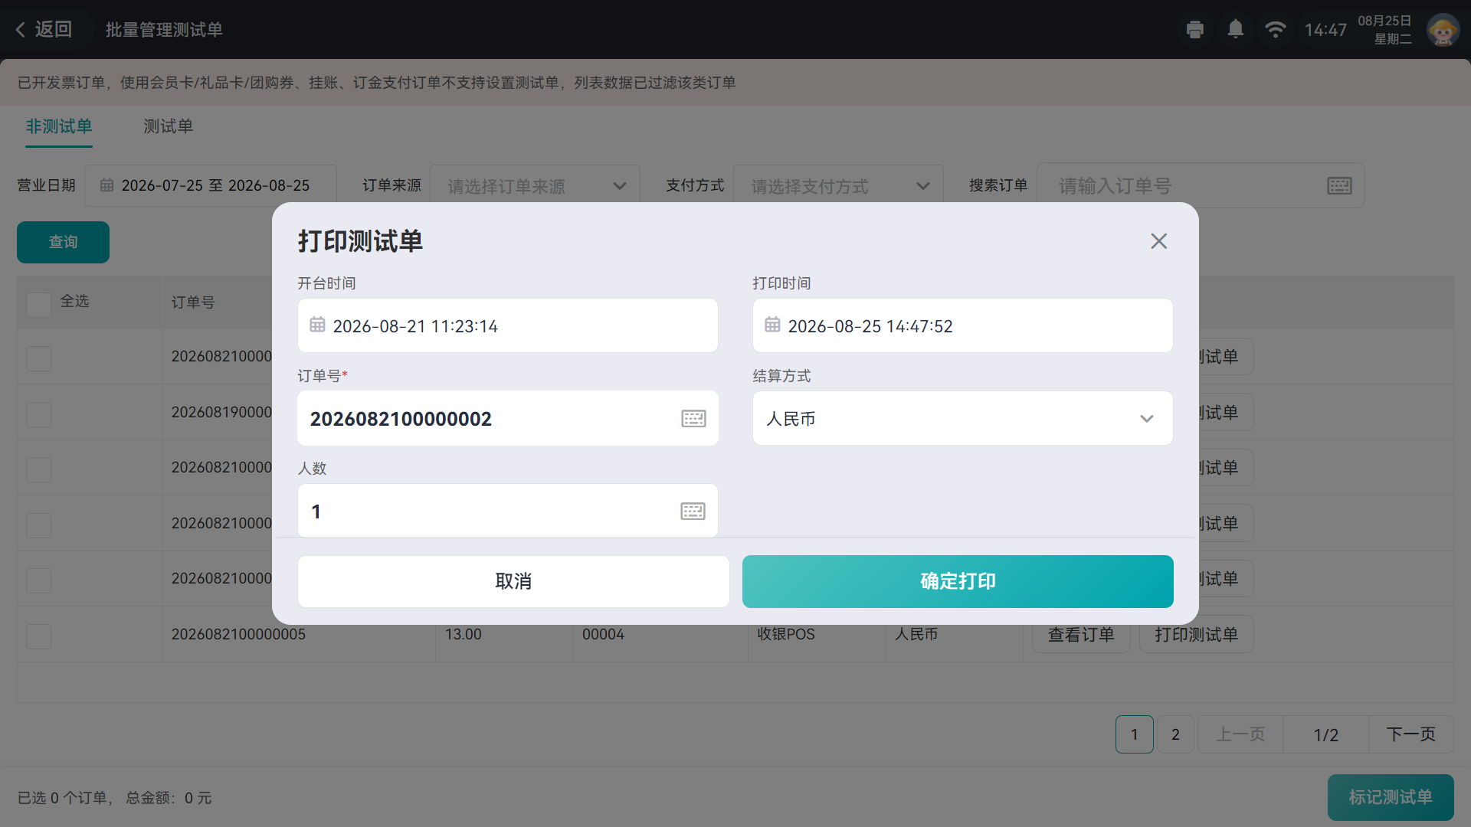
Task: Open the 支付方式 dropdown
Action: 838,186
